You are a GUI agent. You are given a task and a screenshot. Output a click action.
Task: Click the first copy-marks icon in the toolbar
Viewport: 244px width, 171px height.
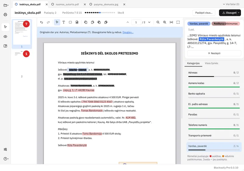pyautogui.click(x=86, y=22)
